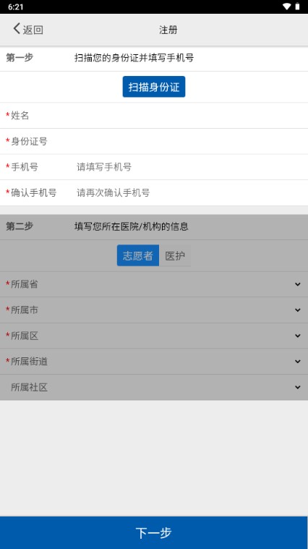Tap the back arrow icon beside 返回
Image resolution: width=308 pixels, height=549 pixels.
click(x=17, y=29)
